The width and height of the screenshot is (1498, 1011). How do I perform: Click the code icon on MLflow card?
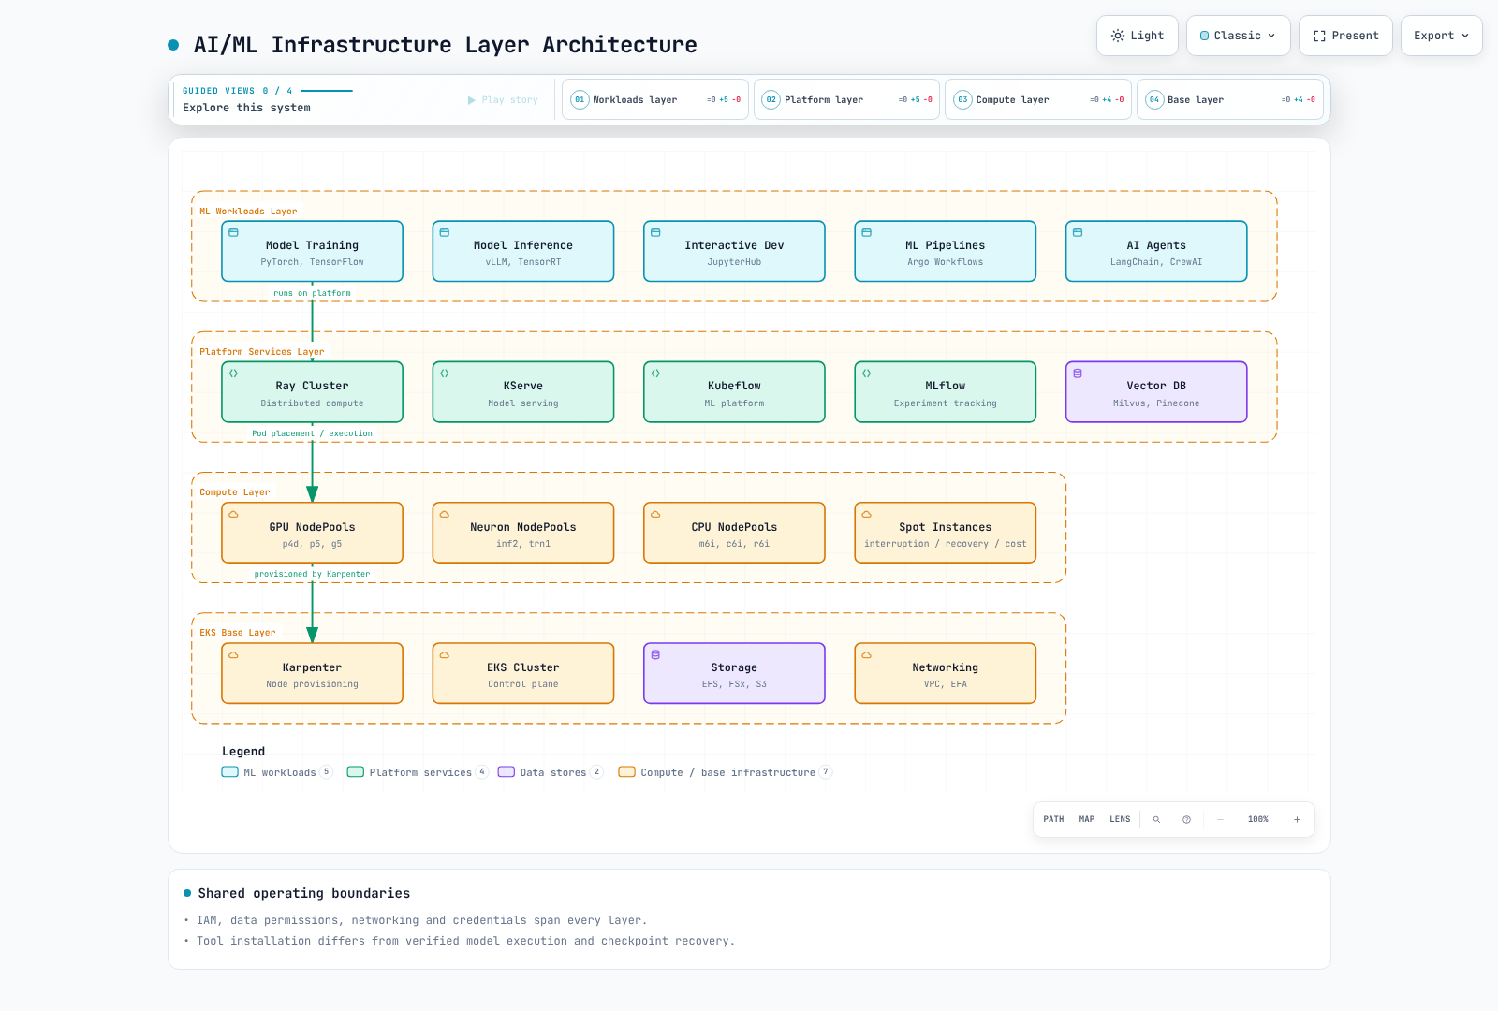(x=867, y=373)
